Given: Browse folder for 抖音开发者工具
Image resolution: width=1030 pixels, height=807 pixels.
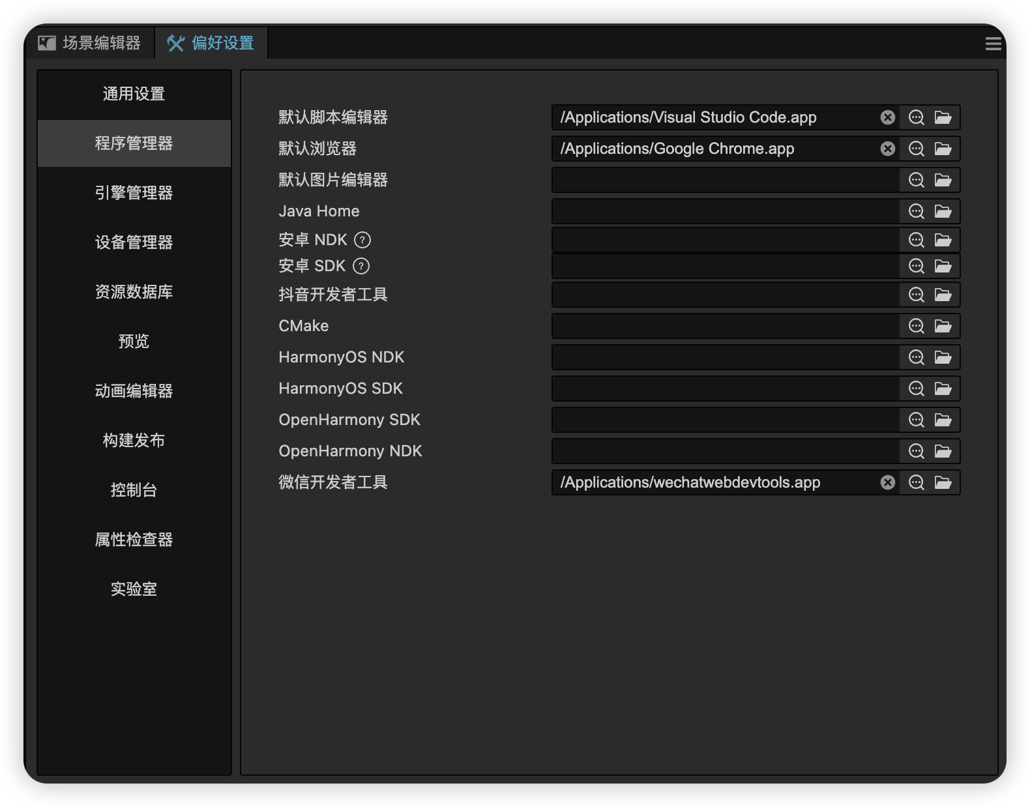Looking at the screenshot, I should [943, 295].
